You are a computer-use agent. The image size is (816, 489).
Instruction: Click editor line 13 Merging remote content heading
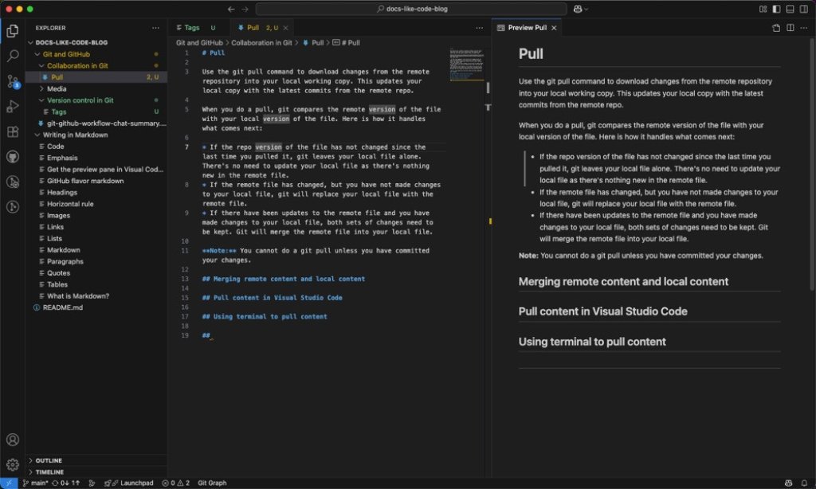click(284, 280)
